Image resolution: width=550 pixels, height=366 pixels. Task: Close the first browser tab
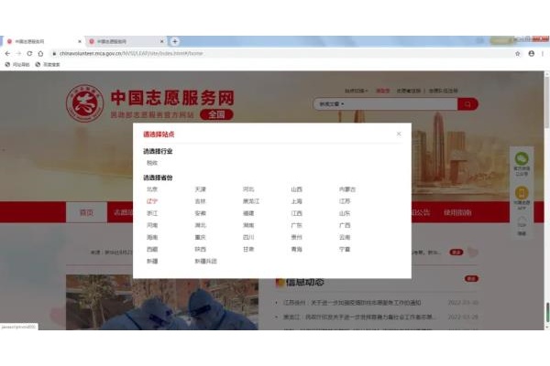click(80, 41)
